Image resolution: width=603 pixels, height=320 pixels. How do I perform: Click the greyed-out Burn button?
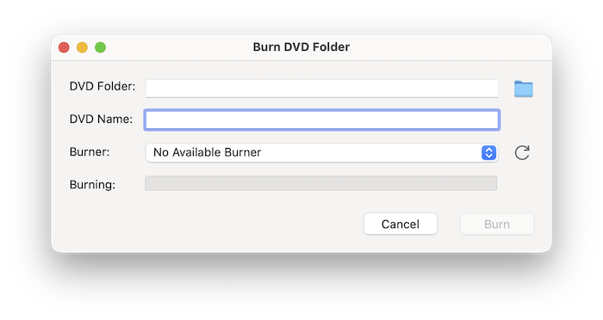point(497,224)
